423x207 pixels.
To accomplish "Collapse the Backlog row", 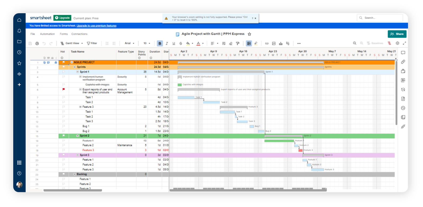I will point(75,174).
